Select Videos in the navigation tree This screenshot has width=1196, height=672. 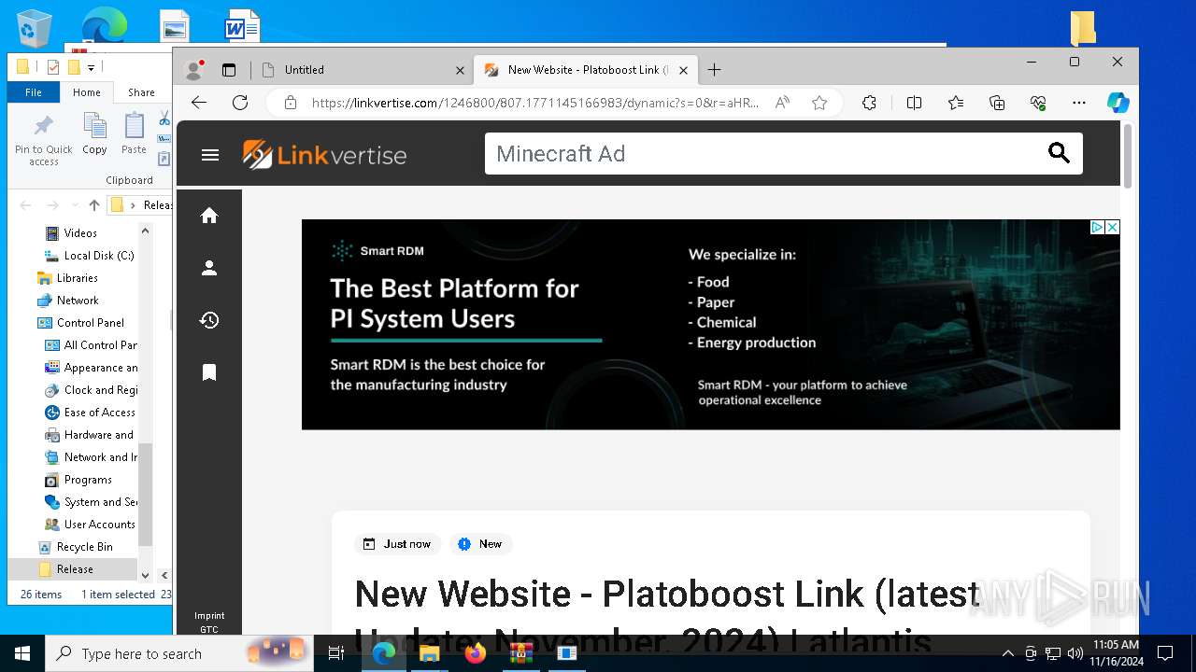pos(80,233)
